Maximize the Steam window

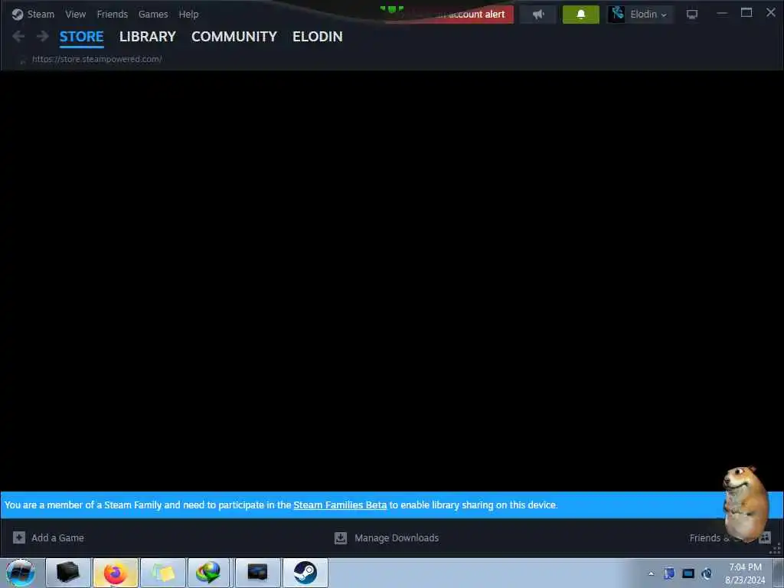pyautogui.click(x=746, y=13)
